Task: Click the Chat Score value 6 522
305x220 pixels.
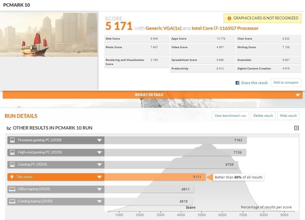Action: pos(286,39)
